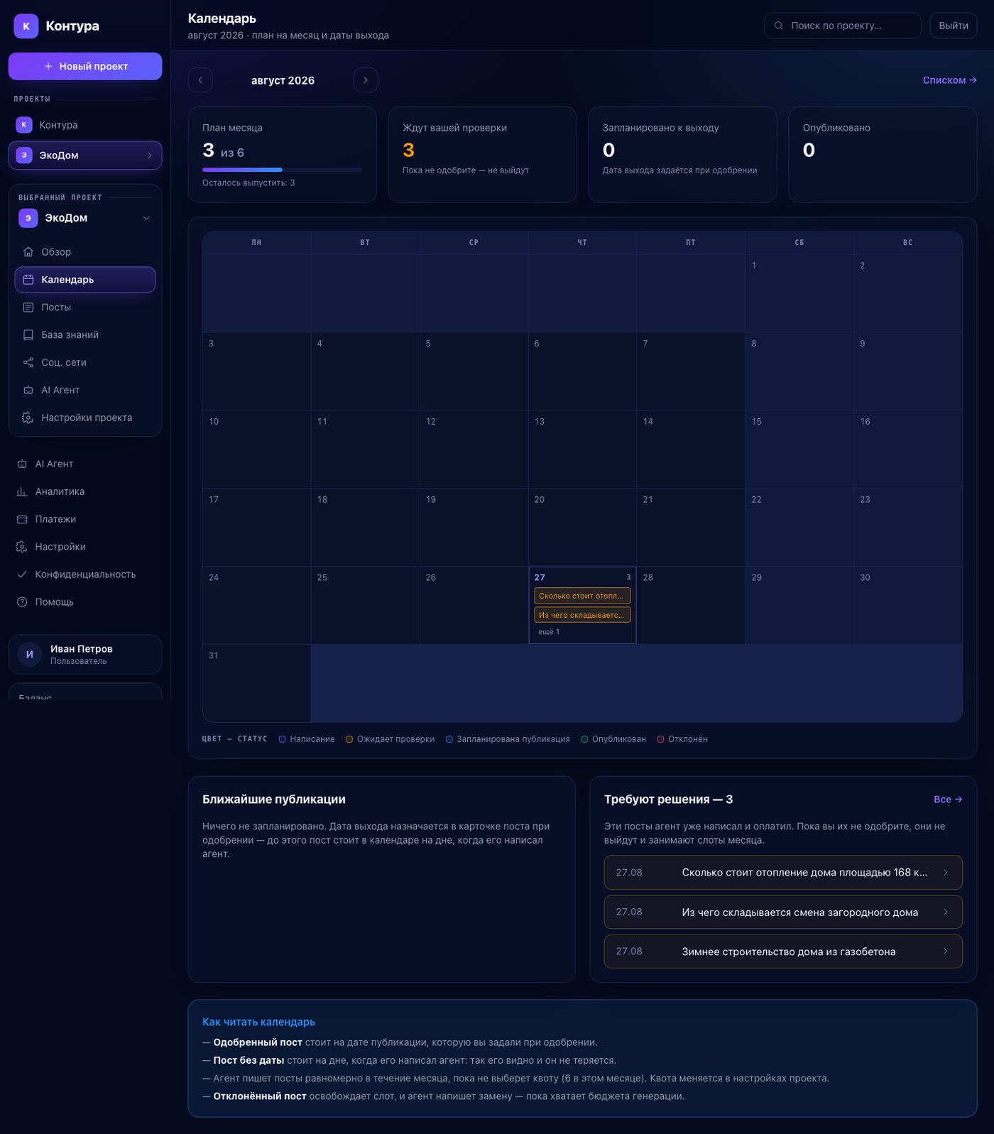The width and height of the screenshot is (994, 1134).
Task: Click the Соц. сети share icon
Action: 28,363
